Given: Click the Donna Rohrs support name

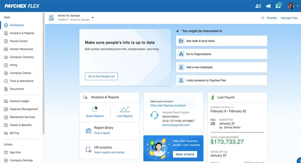Looking at the screenshot, I should click(x=170, y=117).
